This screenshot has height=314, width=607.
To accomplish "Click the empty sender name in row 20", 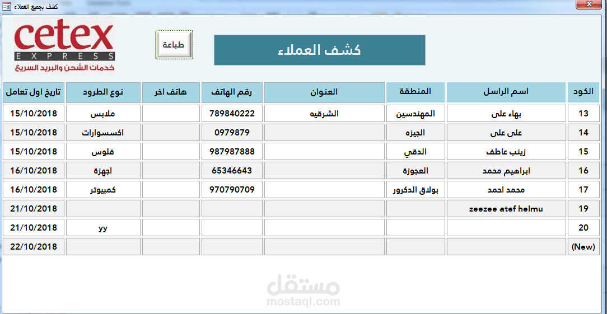I will (506, 227).
